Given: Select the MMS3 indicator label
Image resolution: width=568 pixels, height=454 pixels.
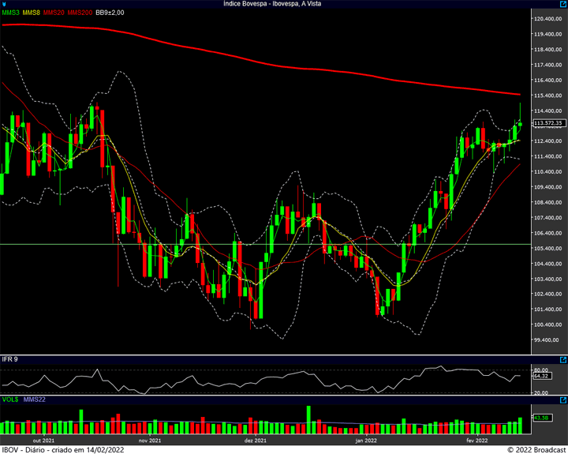Looking at the screenshot, I should [10, 13].
